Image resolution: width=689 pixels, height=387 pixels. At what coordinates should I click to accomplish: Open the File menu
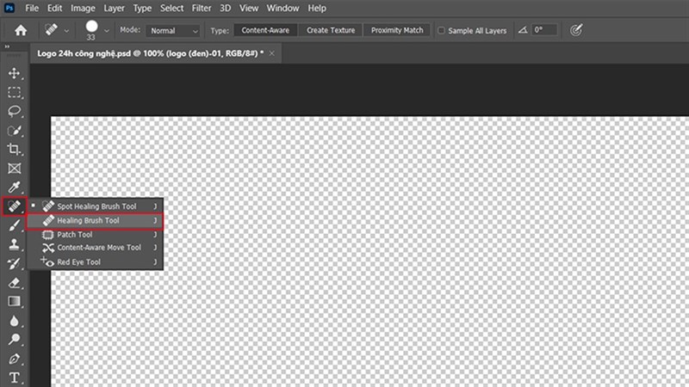click(32, 8)
